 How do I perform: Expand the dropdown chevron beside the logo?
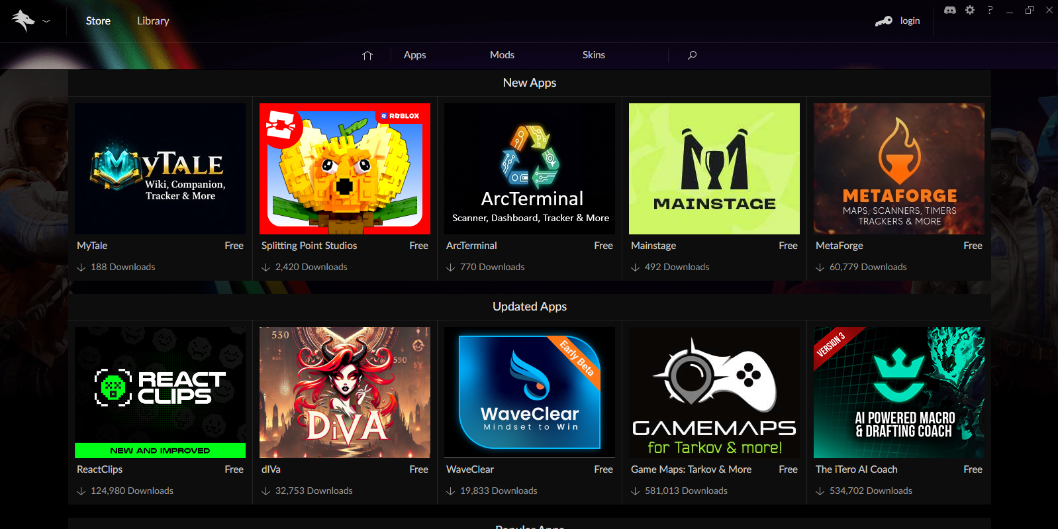click(46, 21)
